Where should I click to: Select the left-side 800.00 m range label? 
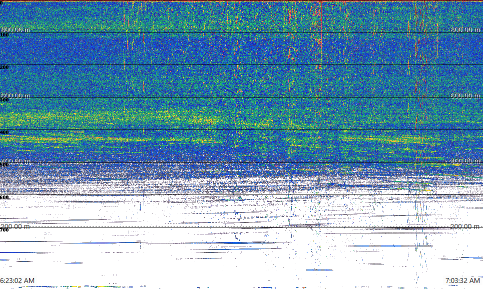pos(16,29)
